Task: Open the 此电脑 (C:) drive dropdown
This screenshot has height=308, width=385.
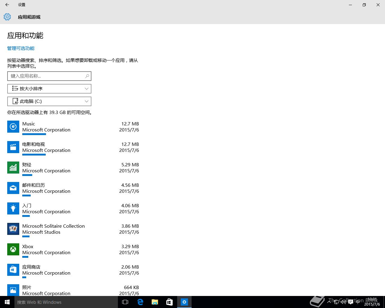Action: [49, 101]
